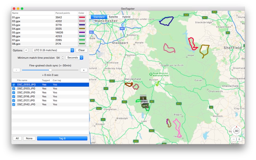
Task: Click the All button
Action: click(17, 139)
